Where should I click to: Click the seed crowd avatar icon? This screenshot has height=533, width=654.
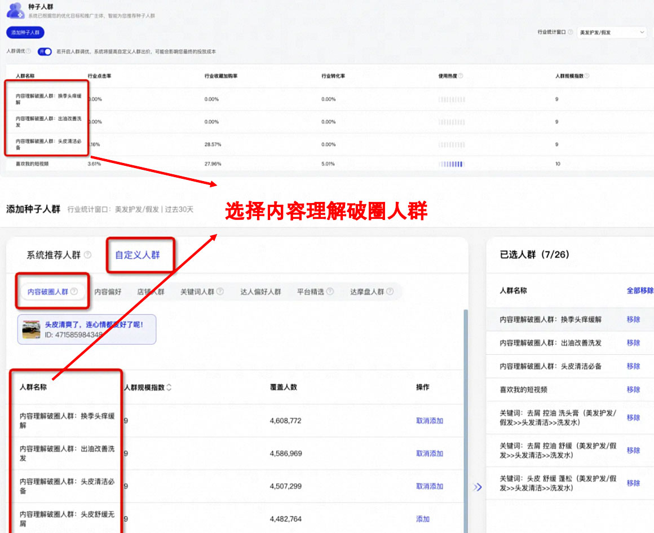[15, 11]
